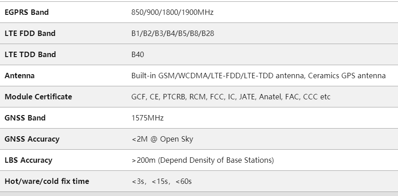Click the LTE TDD Band label
398x196 pixels.
click(x=30, y=54)
